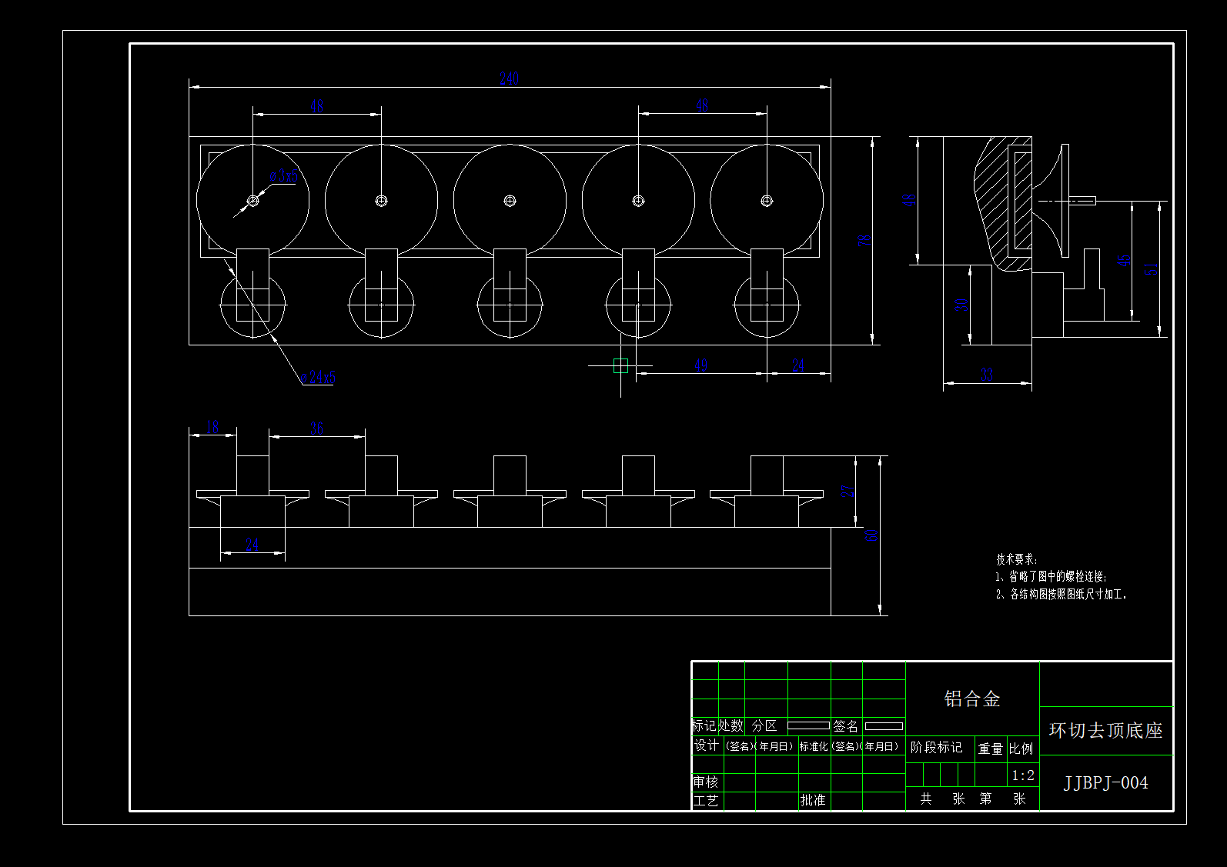This screenshot has width=1227, height=867.
Task: Click the material text 铝合金
Action: pos(972,699)
